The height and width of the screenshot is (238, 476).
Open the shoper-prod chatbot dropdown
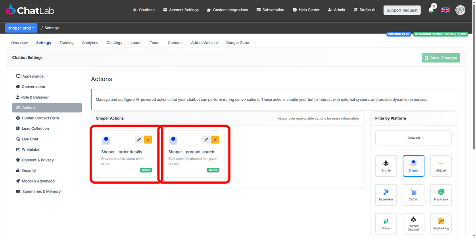(21, 28)
